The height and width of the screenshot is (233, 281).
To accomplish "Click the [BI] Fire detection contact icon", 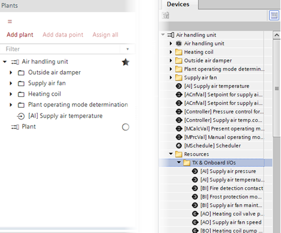I will point(195,188).
